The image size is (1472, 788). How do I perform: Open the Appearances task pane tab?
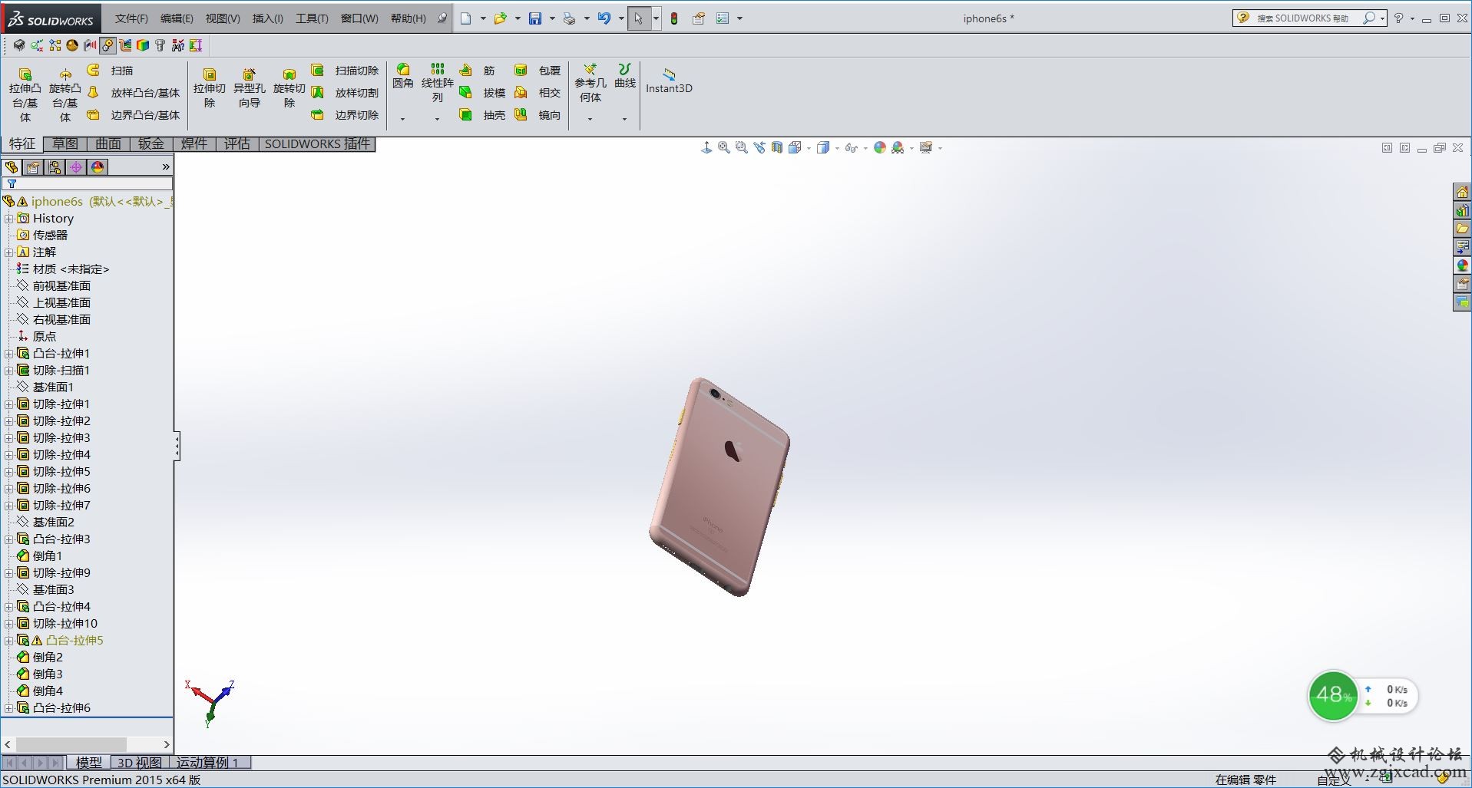tap(1462, 265)
